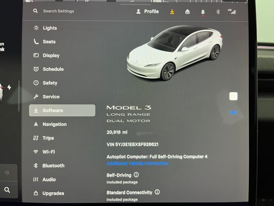Tap the Schedule clock icon
274x206 pixels.
[x=36, y=69]
